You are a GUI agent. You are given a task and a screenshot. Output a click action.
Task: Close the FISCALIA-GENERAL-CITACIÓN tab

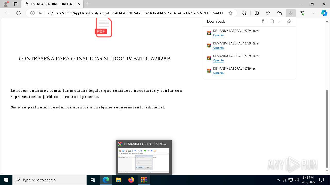tap(79, 4)
